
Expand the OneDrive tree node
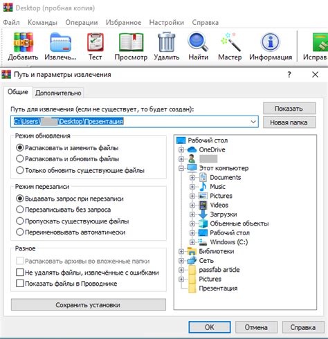click(x=181, y=149)
